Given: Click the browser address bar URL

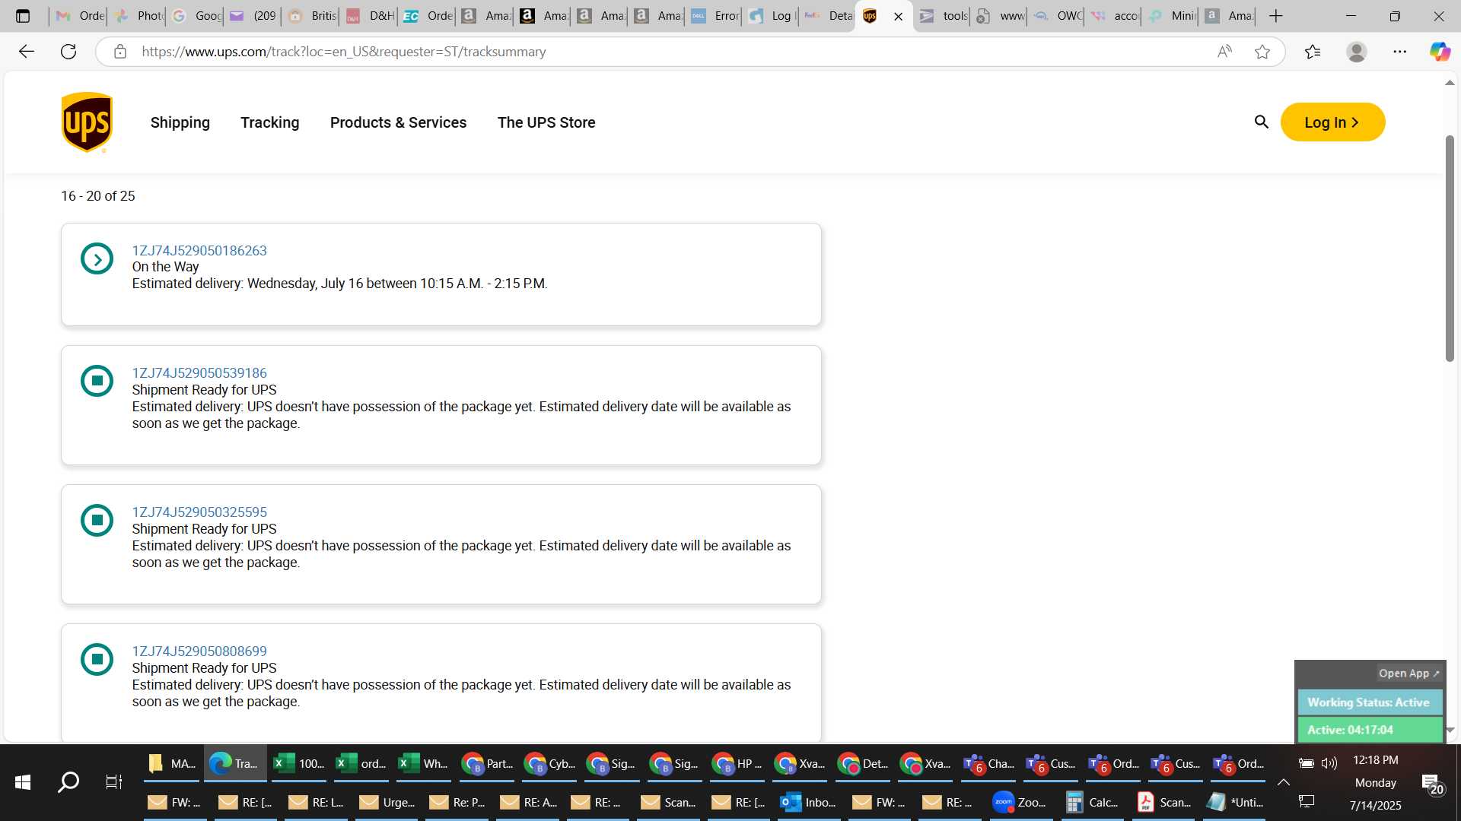Looking at the screenshot, I should pyautogui.click(x=344, y=52).
